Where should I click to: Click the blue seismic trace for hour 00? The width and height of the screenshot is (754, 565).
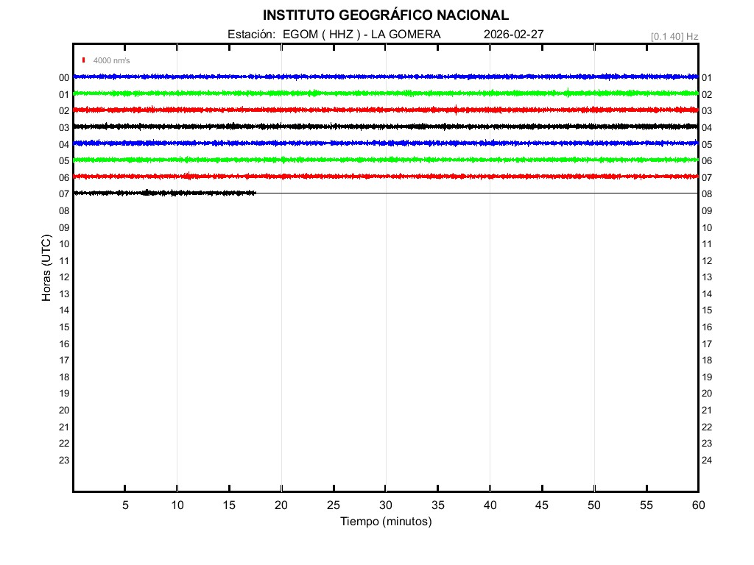385,77
